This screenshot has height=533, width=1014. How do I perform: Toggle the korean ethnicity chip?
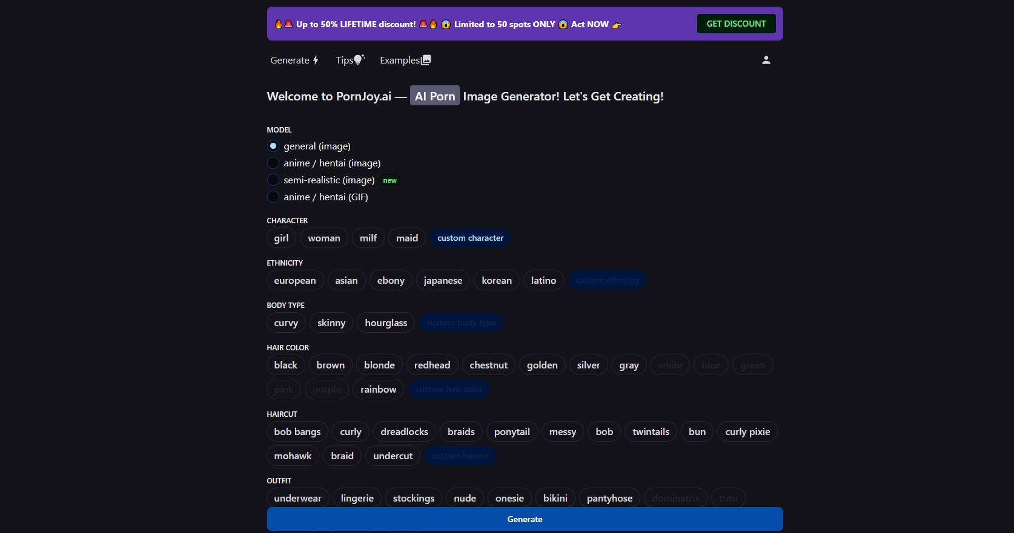(497, 280)
